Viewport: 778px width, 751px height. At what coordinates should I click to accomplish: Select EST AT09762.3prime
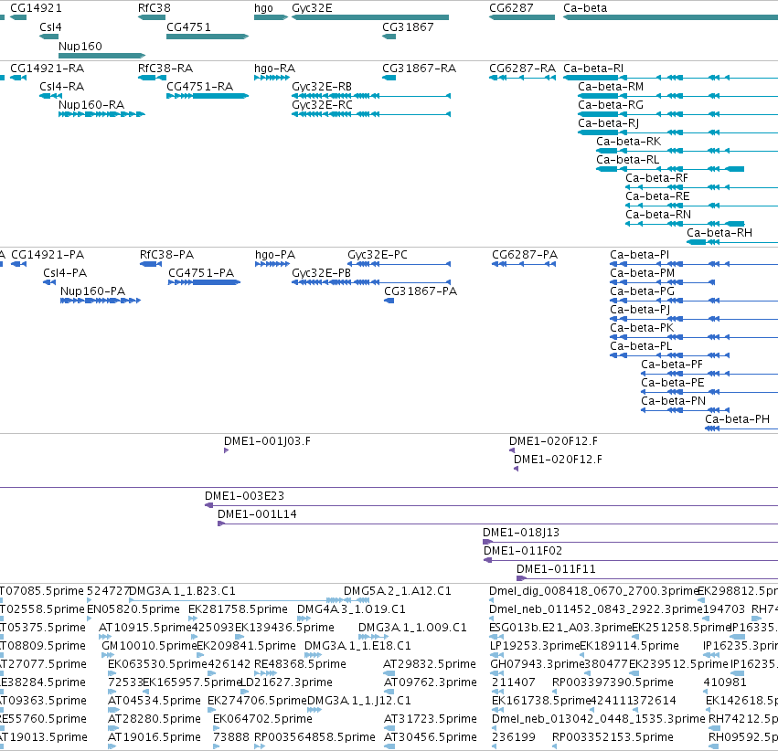tap(431, 683)
